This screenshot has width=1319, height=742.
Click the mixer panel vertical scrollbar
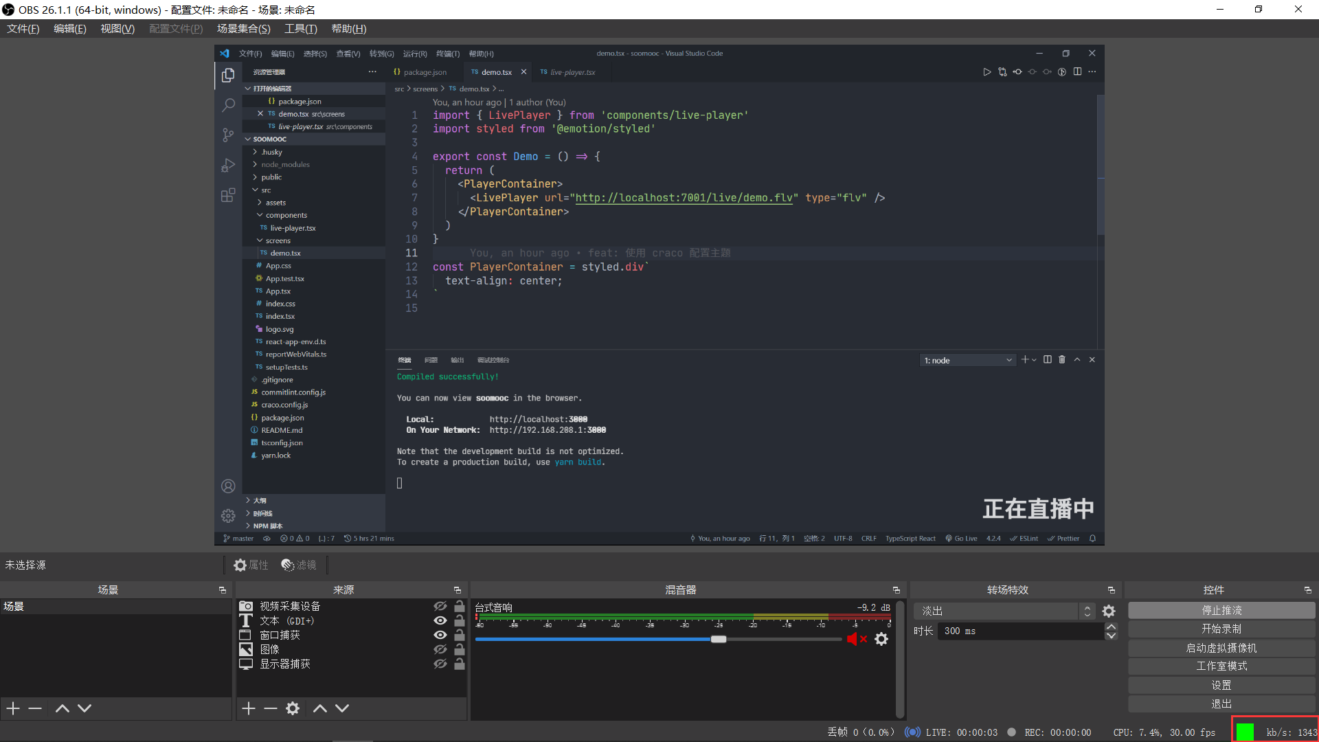click(x=901, y=658)
